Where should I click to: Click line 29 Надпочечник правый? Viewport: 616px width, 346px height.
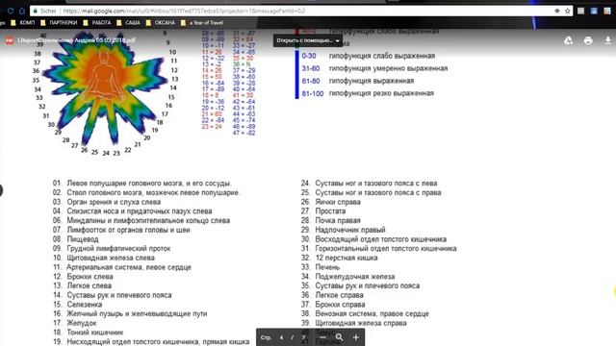click(x=344, y=230)
